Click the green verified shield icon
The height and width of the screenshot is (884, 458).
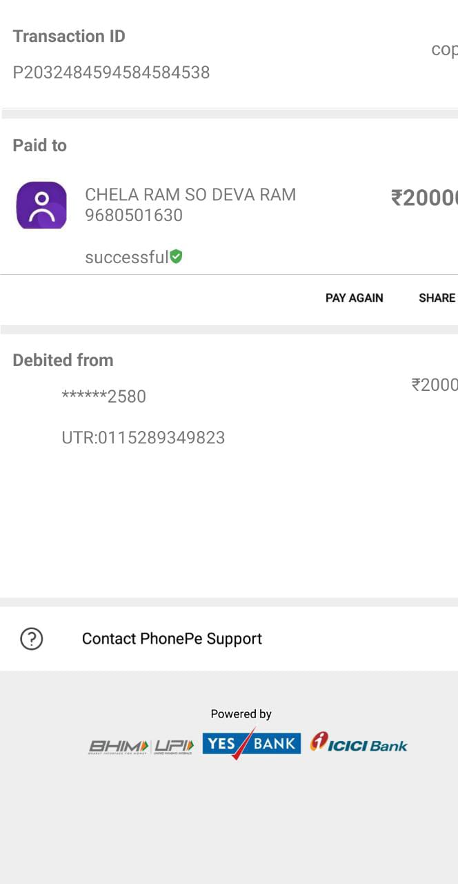pos(177,257)
